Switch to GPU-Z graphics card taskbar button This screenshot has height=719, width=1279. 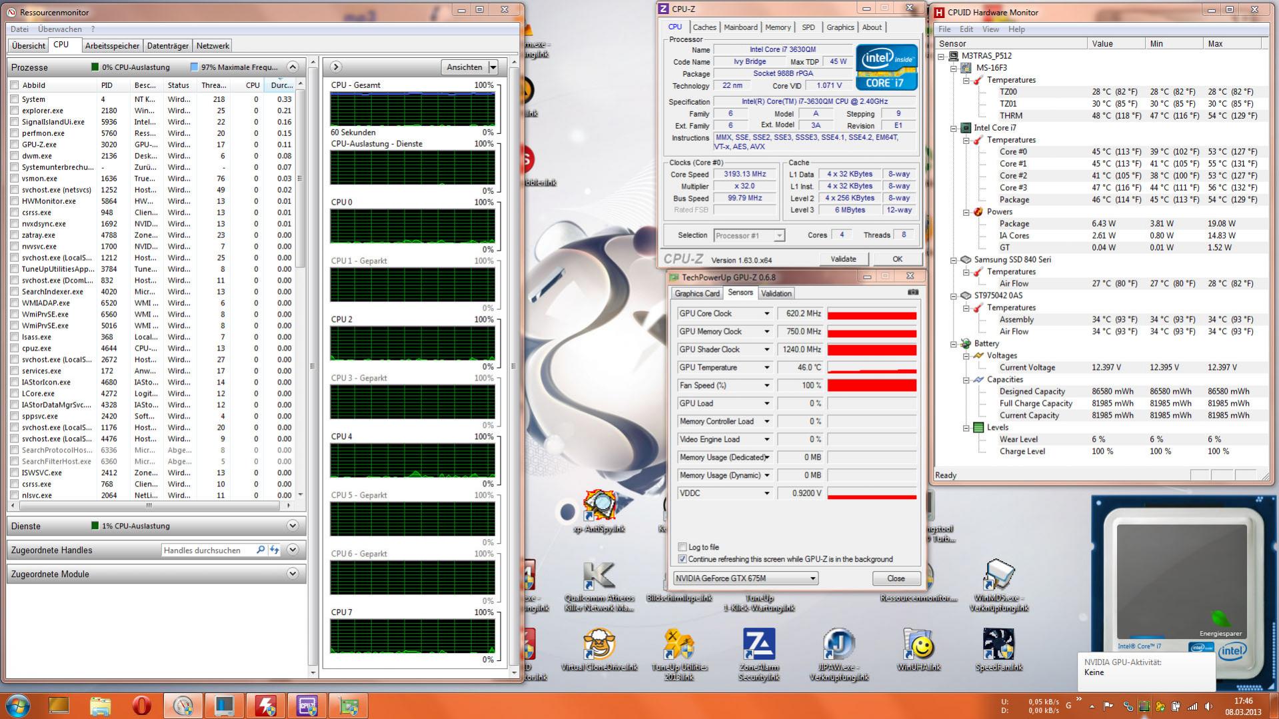(x=348, y=705)
